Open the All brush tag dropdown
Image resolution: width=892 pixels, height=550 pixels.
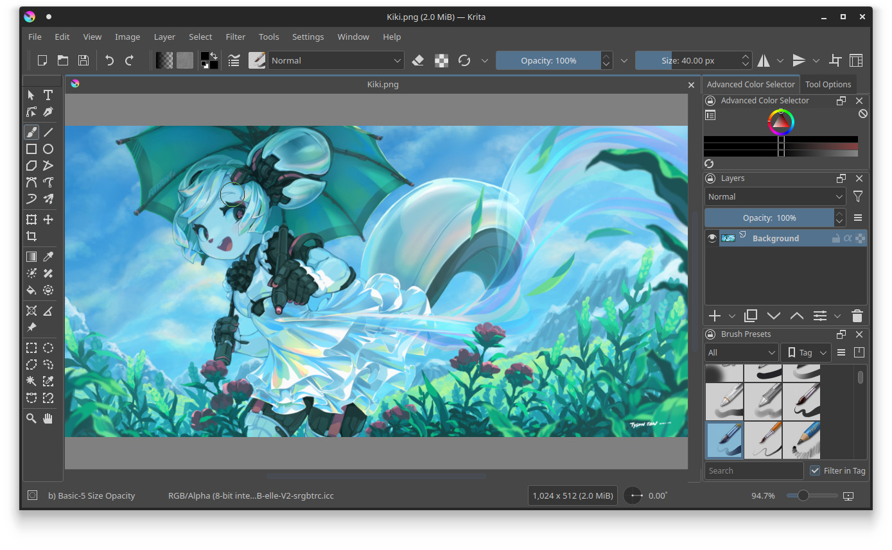point(742,352)
